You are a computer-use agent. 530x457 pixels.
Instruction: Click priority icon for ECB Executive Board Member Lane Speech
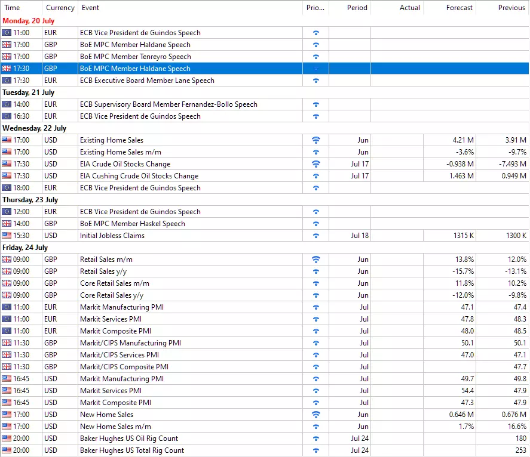pyautogui.click(x=315, y=81)
